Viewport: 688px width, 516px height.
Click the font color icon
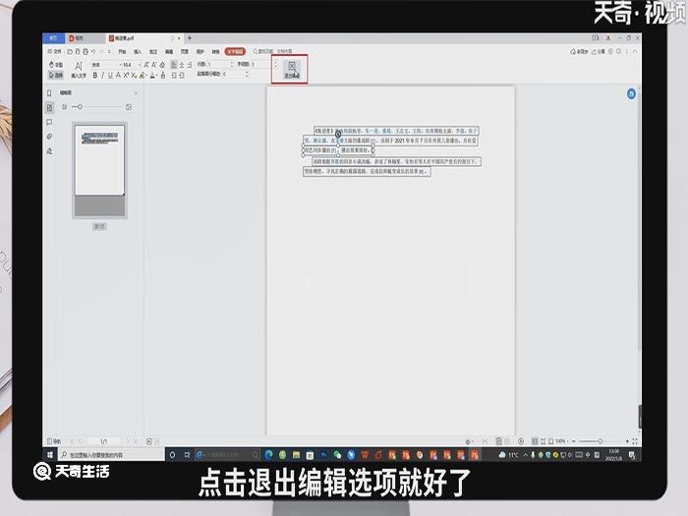(x=152, y=76)
